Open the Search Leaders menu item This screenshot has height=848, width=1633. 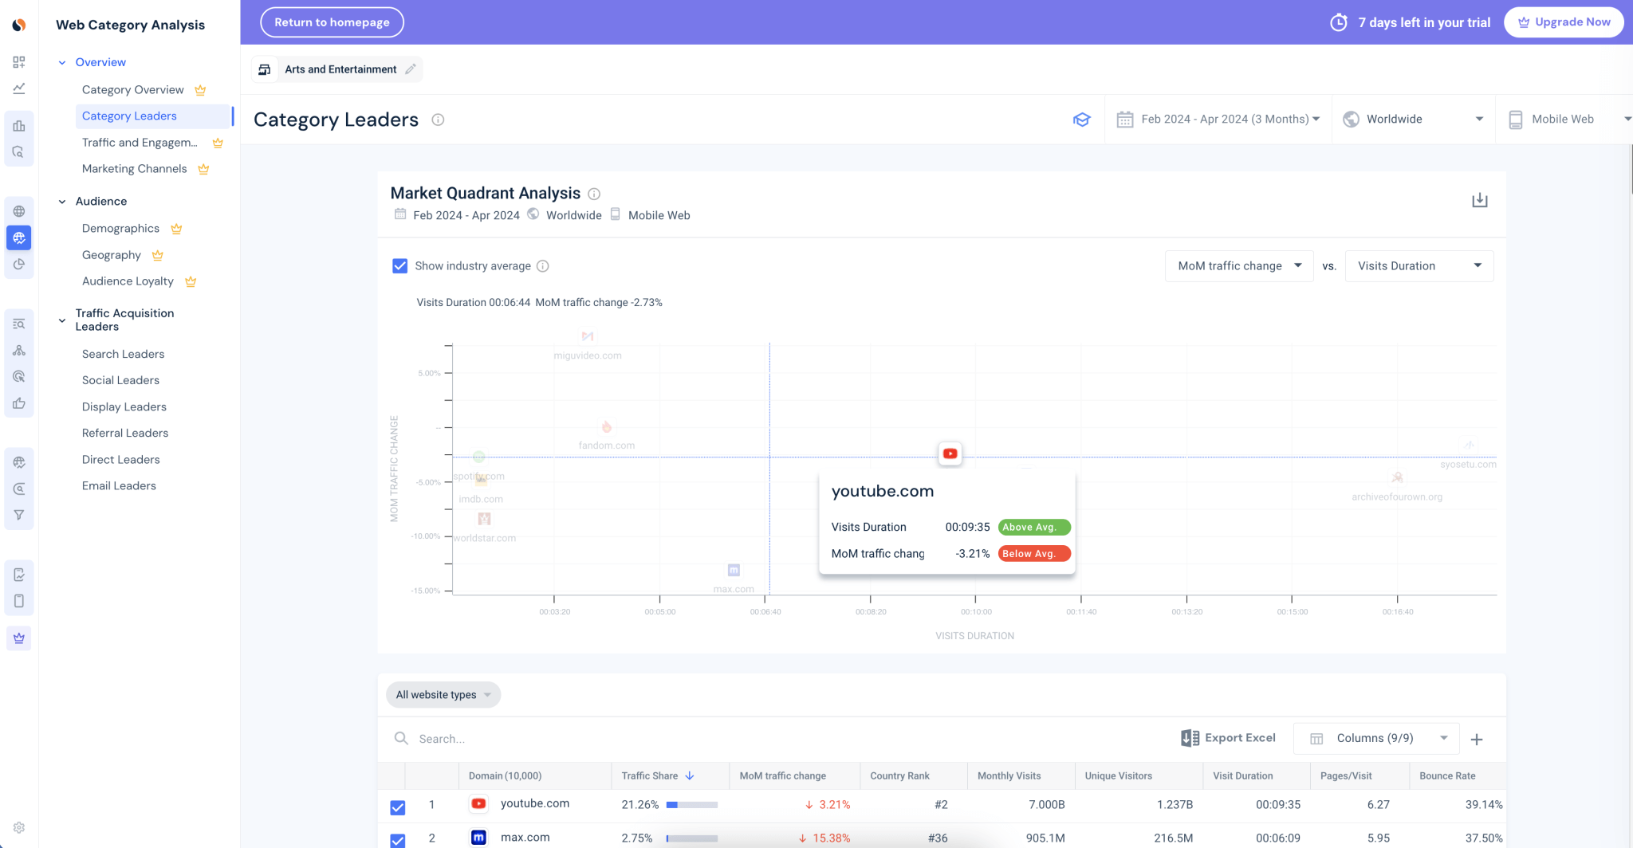click(x=123, y=354)
